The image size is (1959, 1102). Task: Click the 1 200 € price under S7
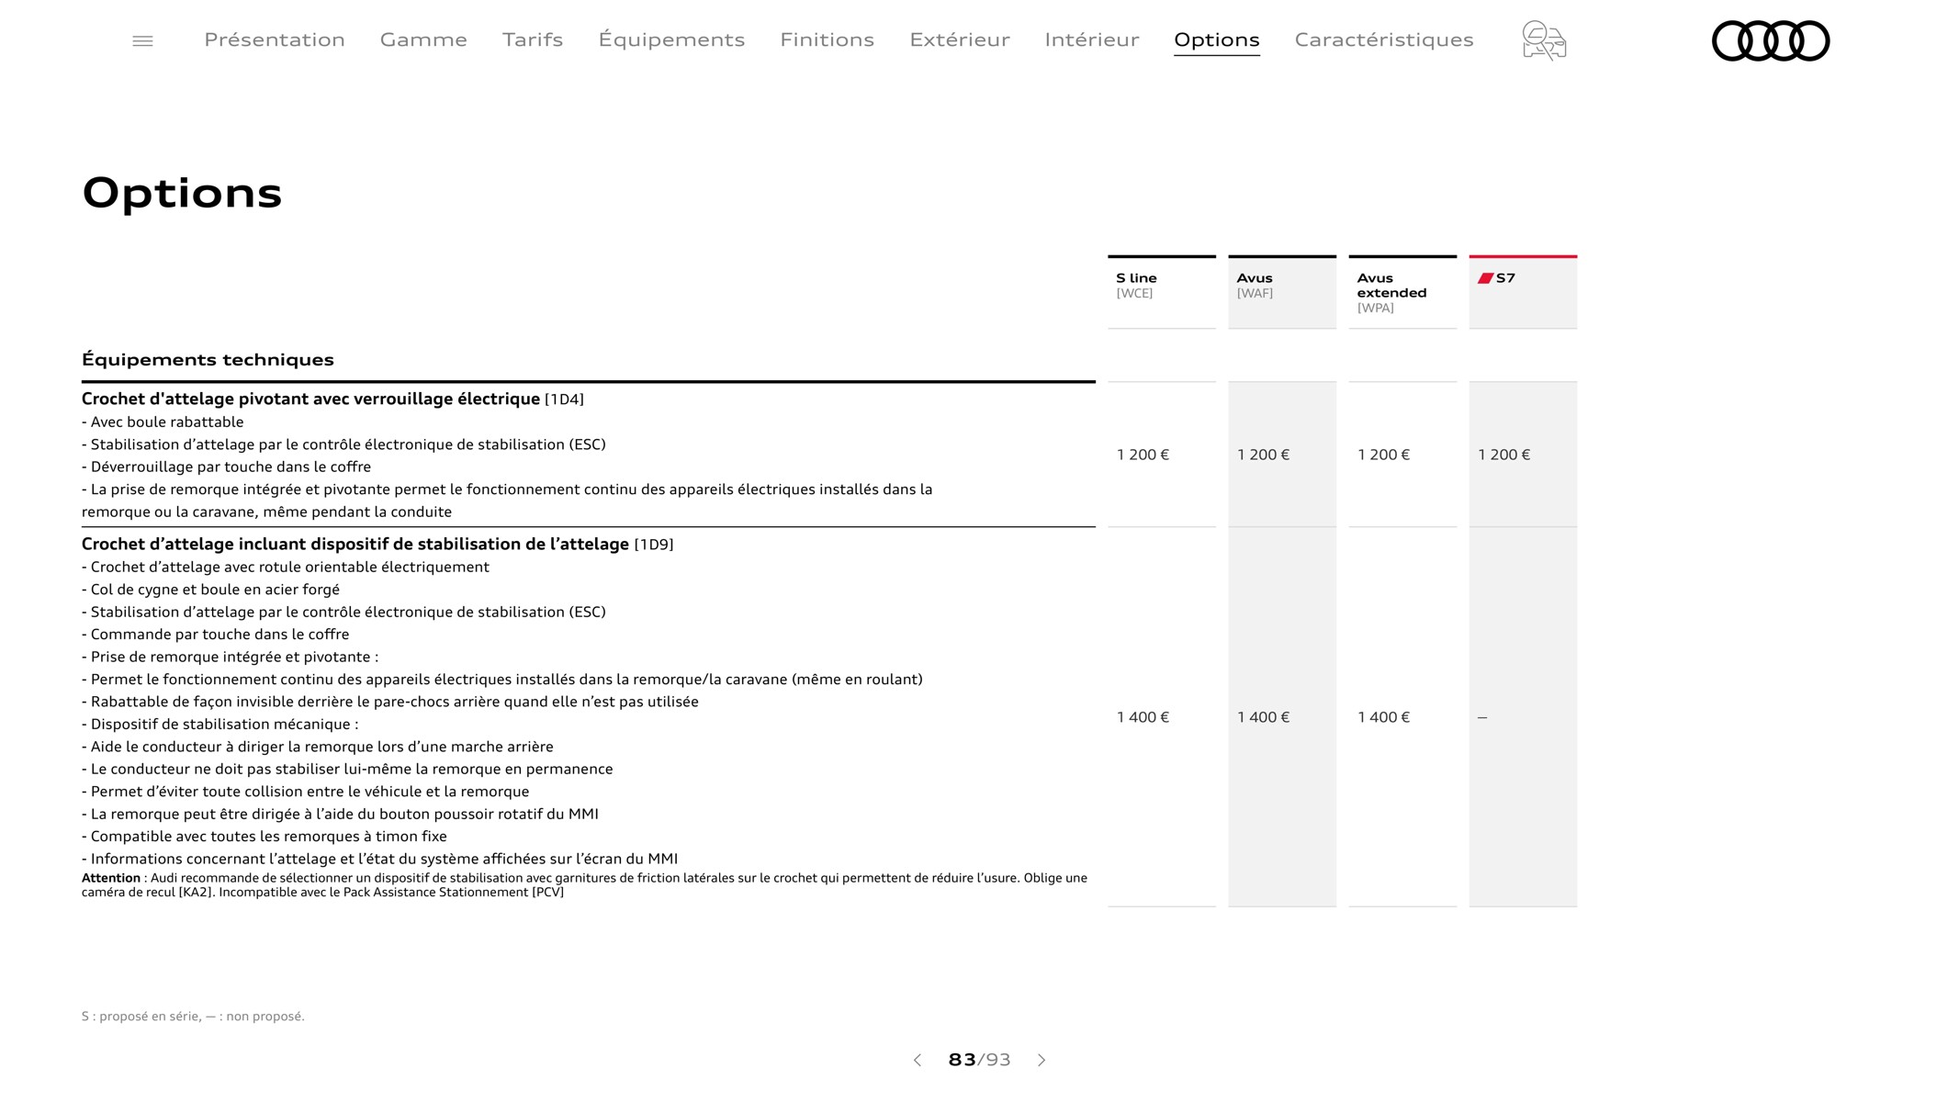(x=1503, y=455)
